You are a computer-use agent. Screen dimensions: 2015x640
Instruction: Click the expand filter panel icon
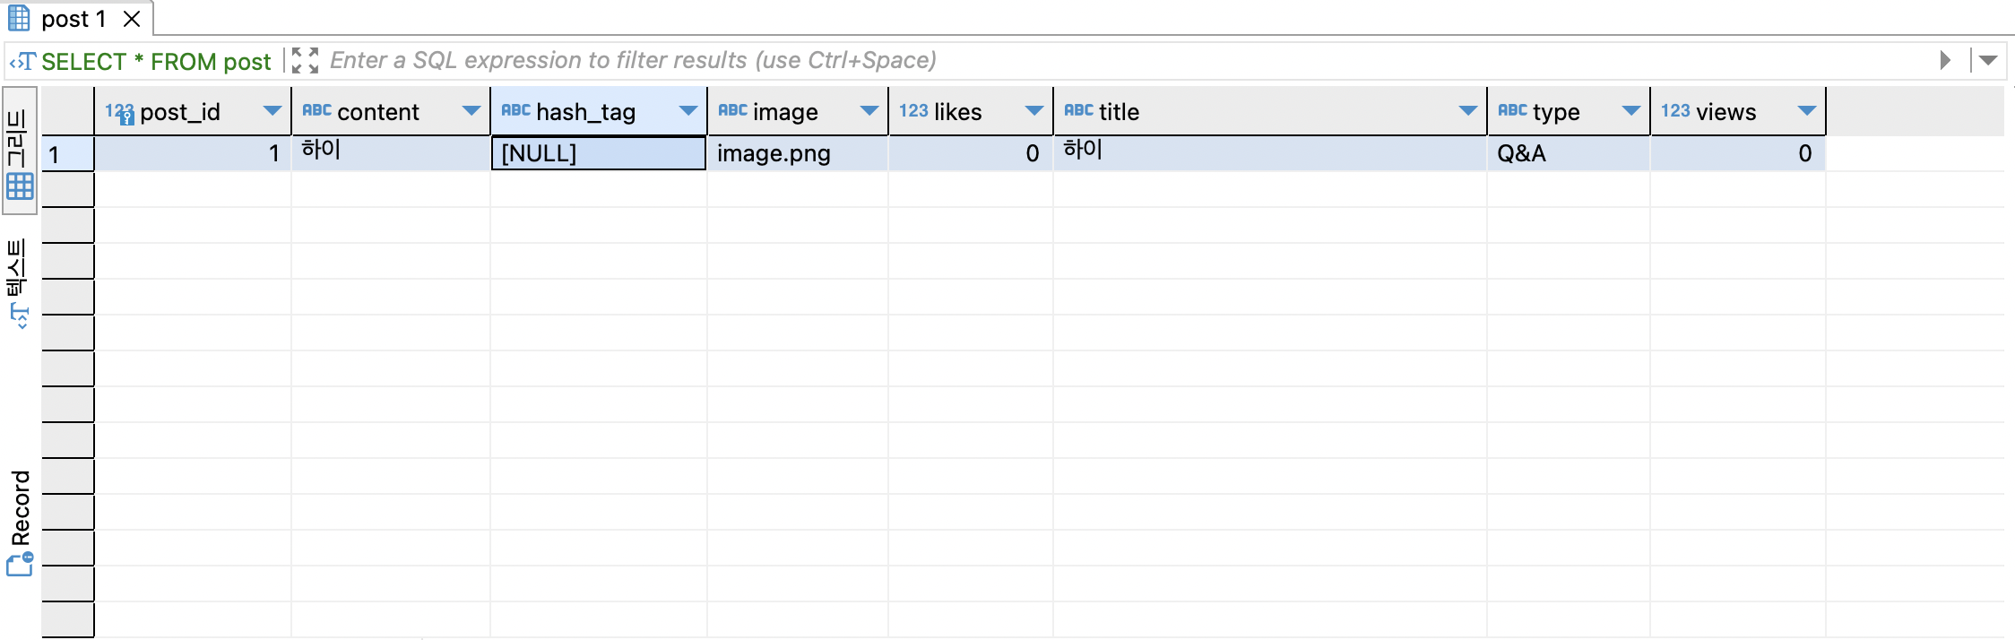tap(305, 60)
